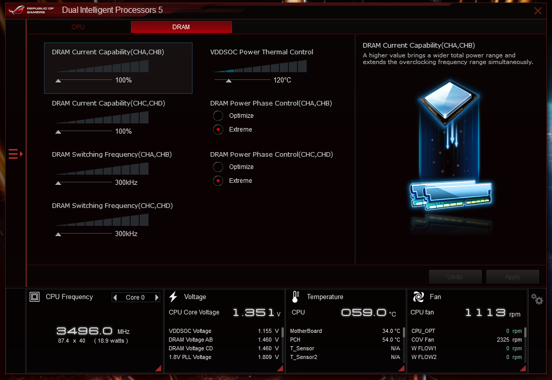Click the 3496.0 MHz frequency readout

[93, 331]
